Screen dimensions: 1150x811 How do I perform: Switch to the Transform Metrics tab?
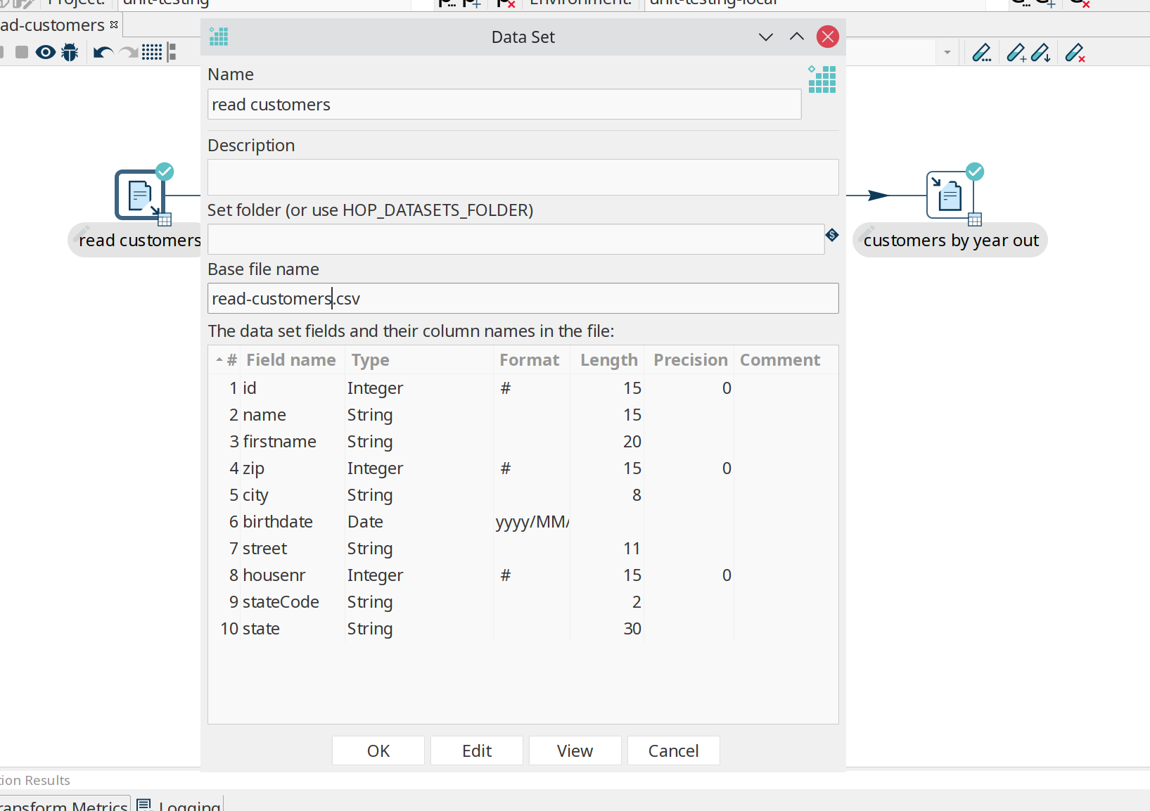tap(65, 805)
